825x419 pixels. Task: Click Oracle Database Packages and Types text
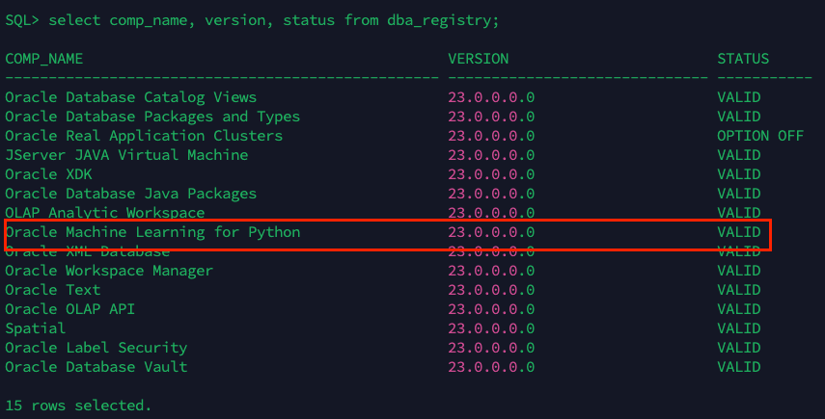[x=152, y=117]
